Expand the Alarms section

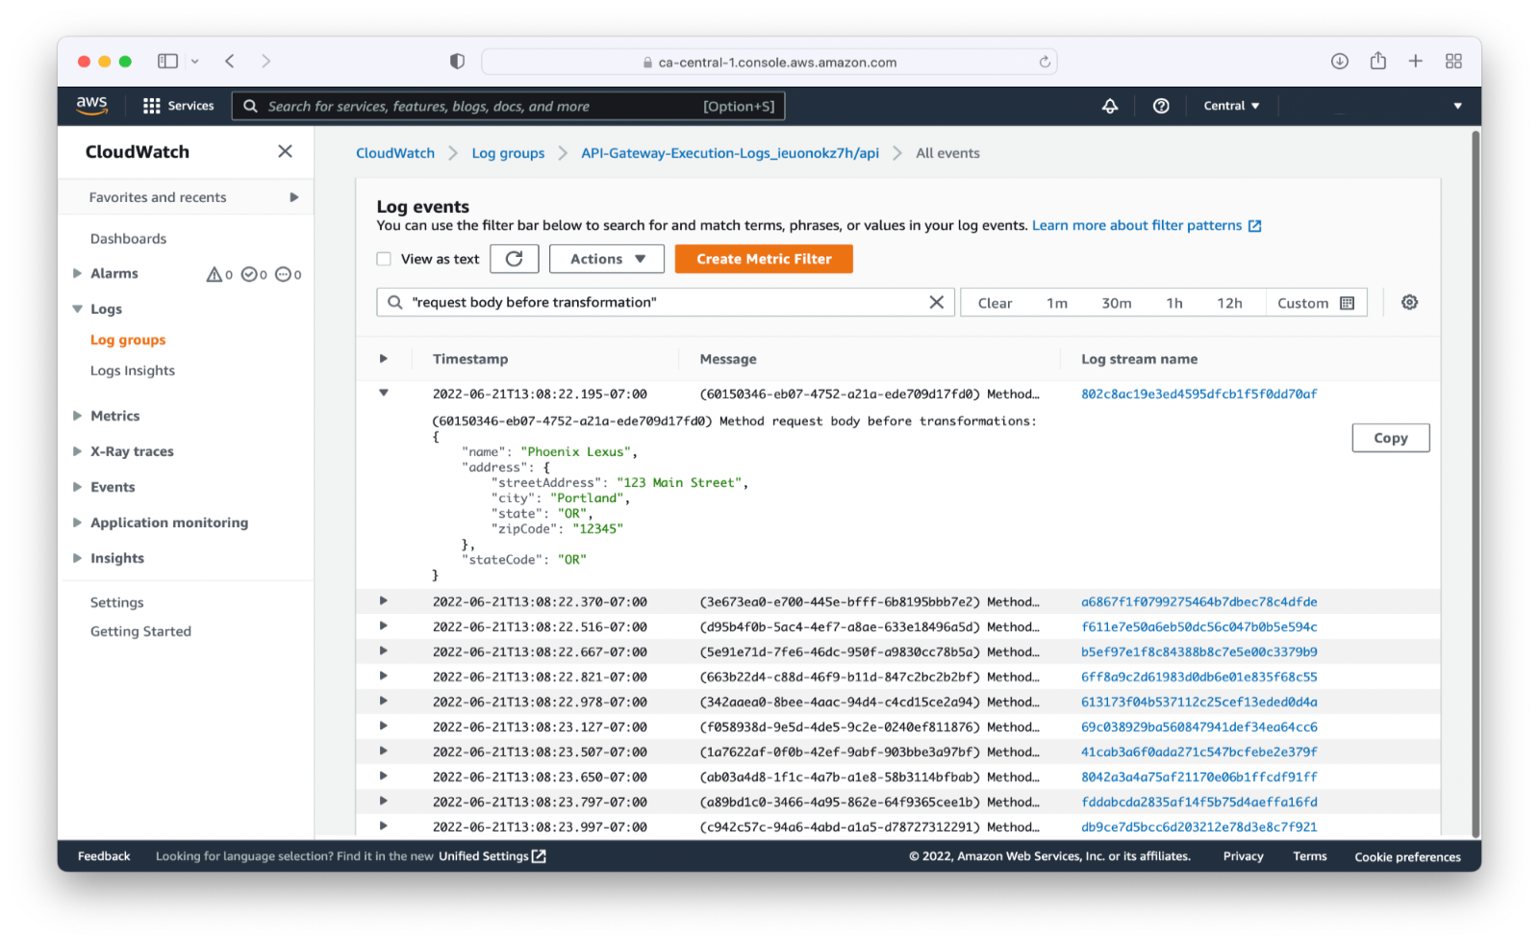77,273
